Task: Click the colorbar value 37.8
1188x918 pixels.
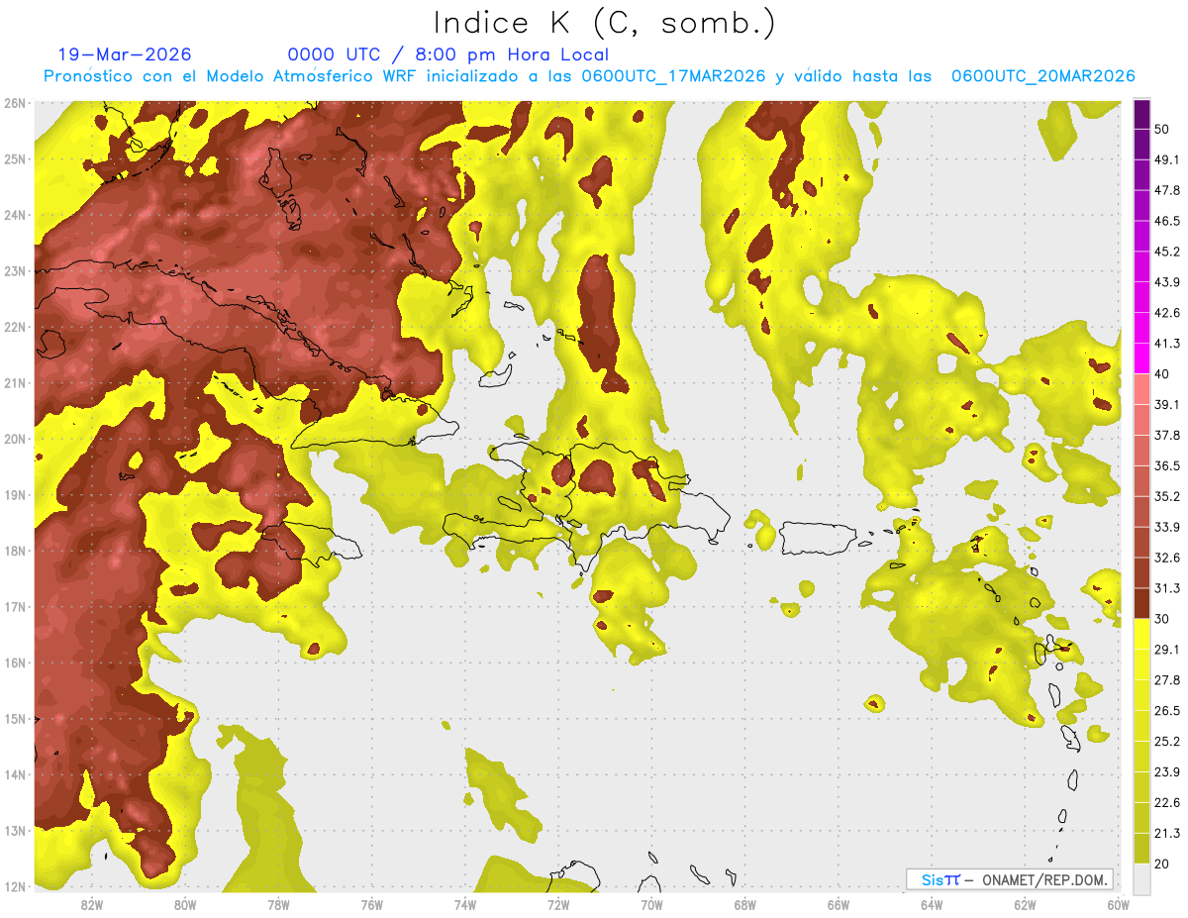Action: [1167, 436]
